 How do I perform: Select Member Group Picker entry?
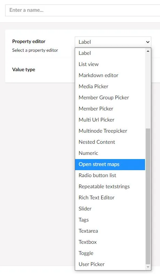point(110,98)
